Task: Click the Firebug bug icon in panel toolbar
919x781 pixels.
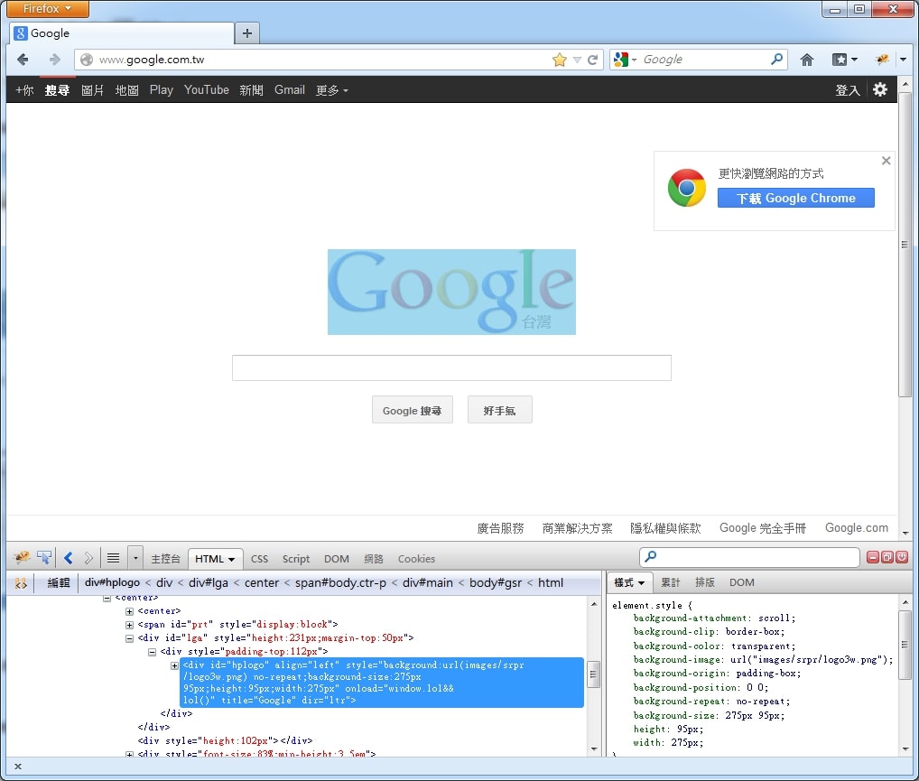Action: (23, 558)
